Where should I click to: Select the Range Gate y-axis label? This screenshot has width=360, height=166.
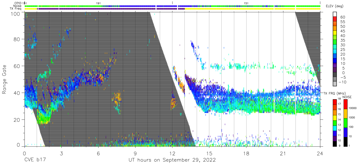tap(4, 79)
